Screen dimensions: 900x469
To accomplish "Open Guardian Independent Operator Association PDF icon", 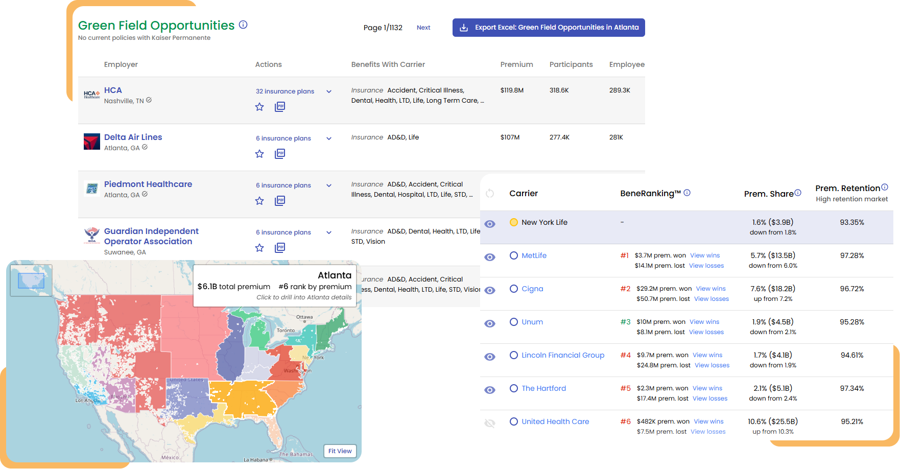I will coord(280,248).
